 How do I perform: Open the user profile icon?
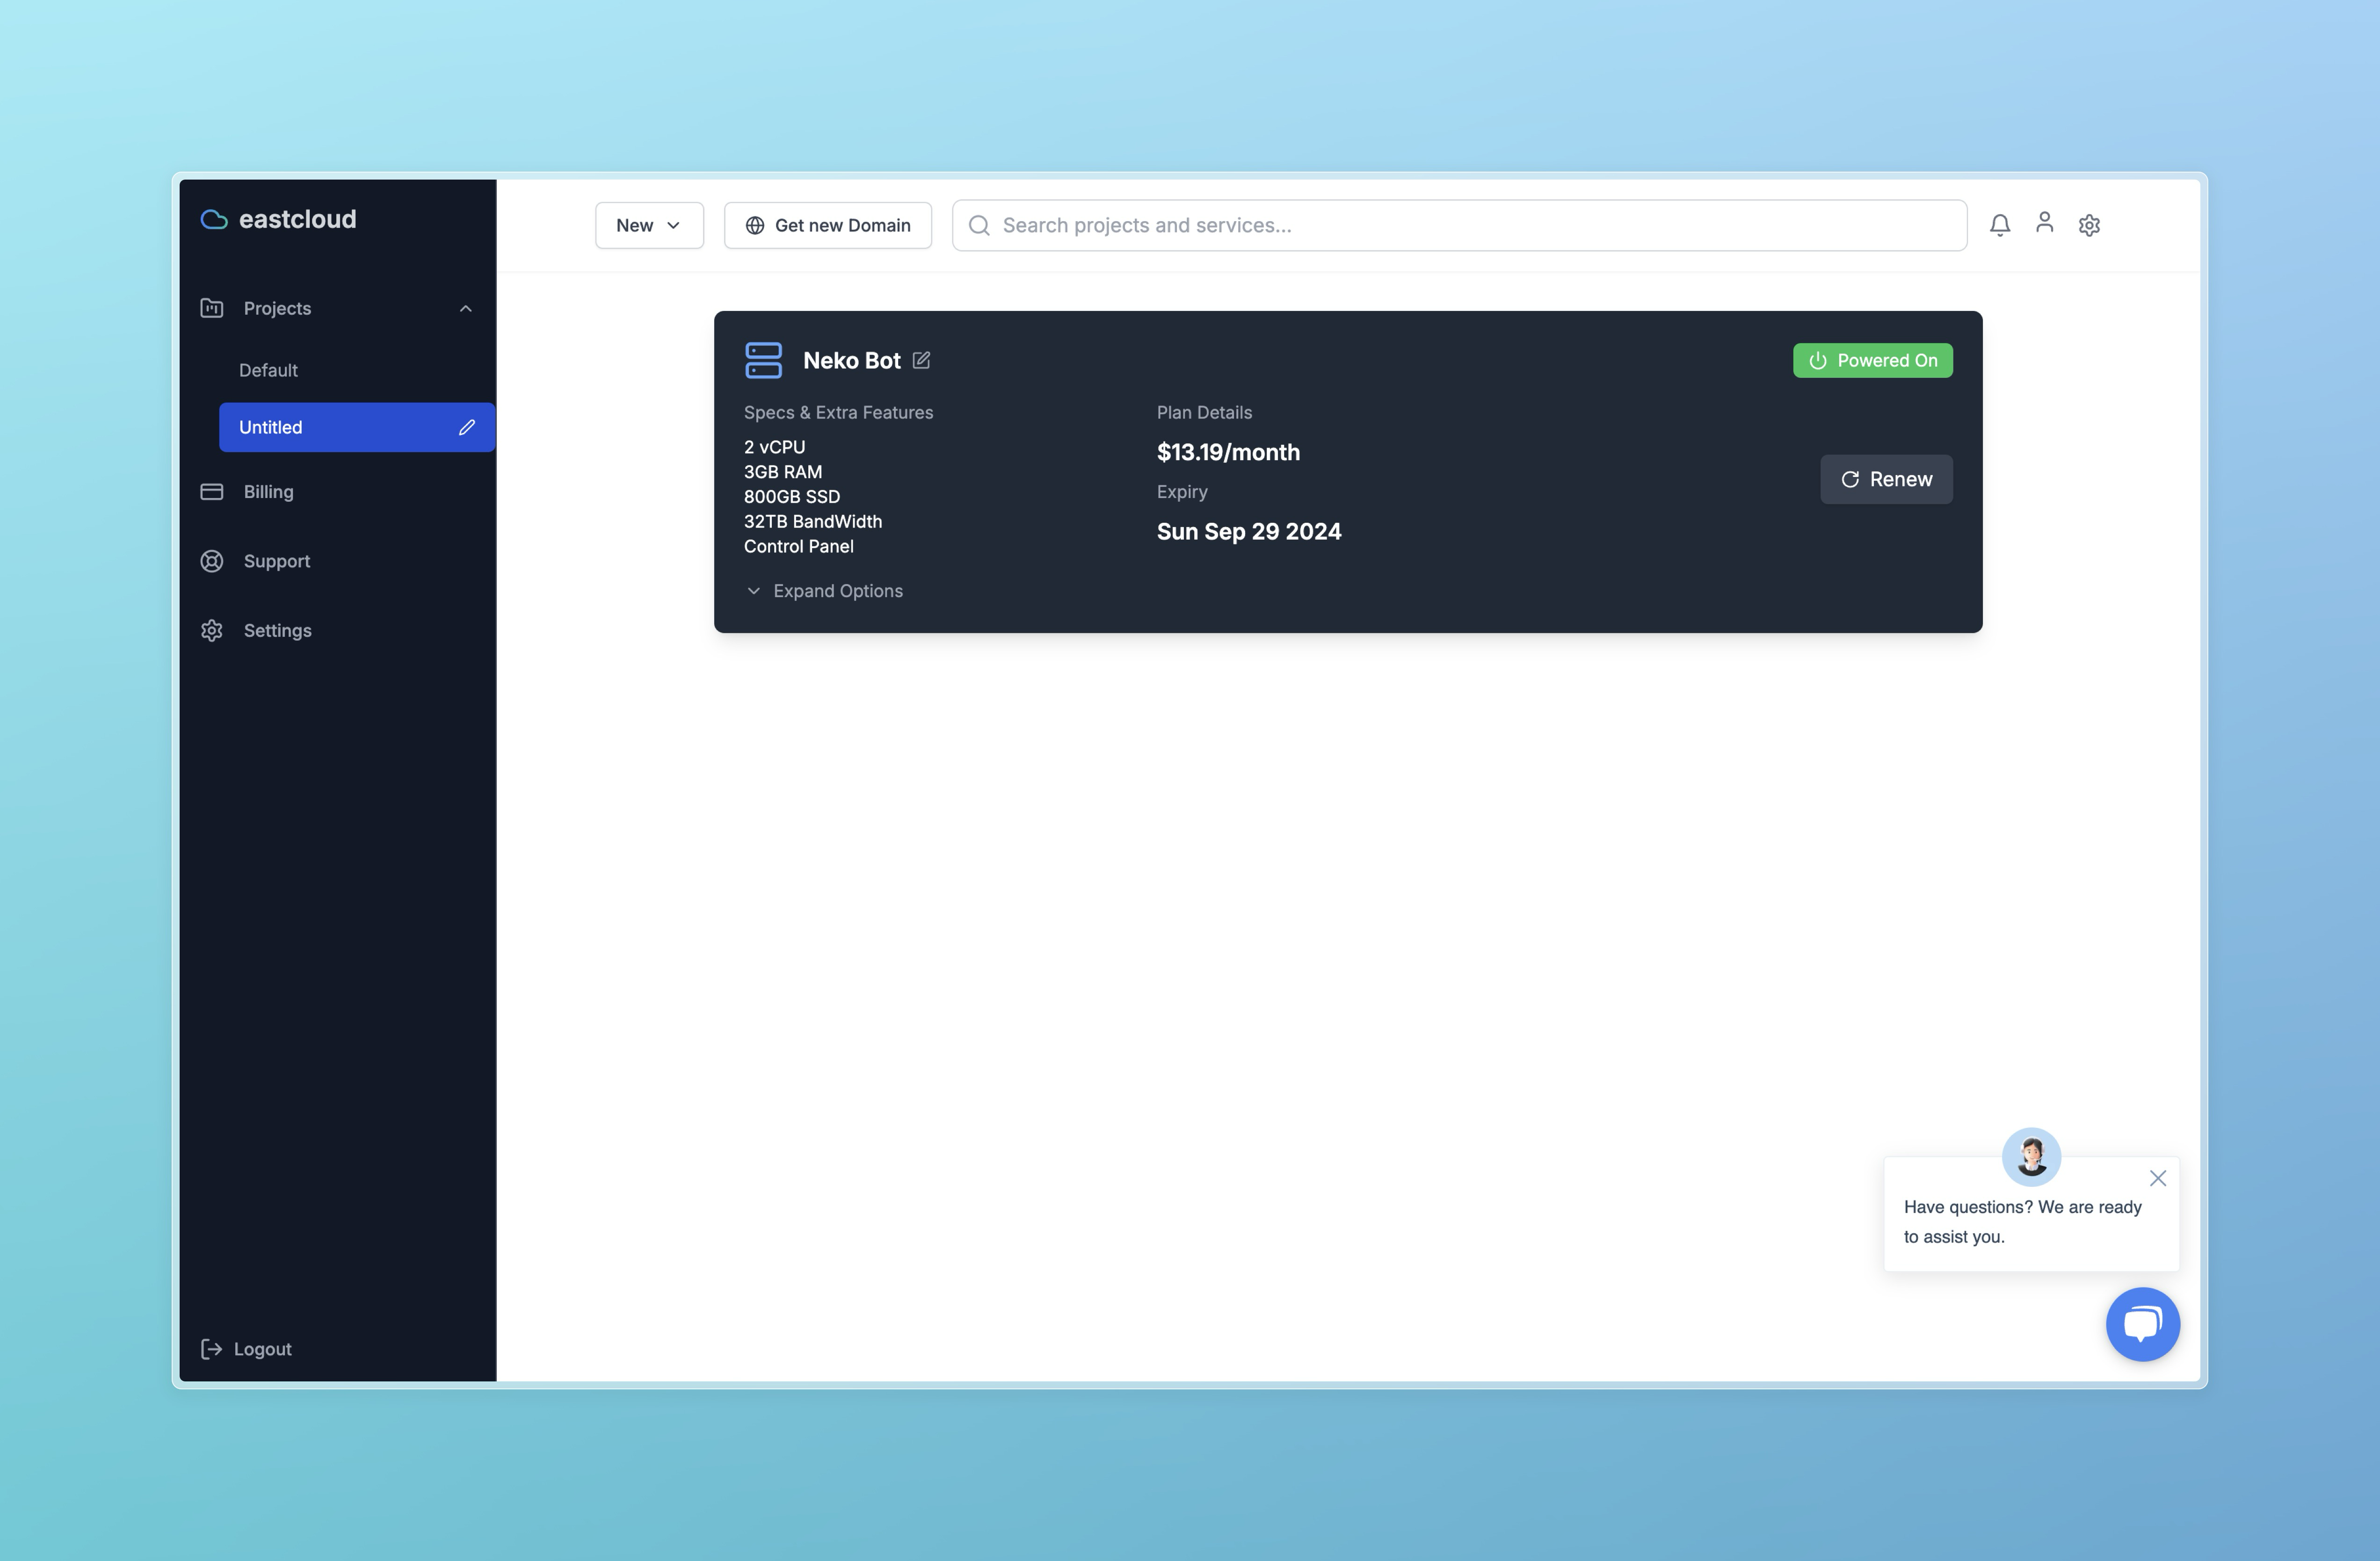[2045, 224]
